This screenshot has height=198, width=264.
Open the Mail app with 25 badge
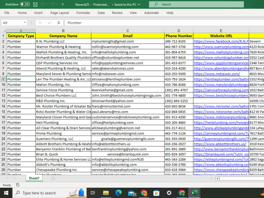(x=132, y=193)
